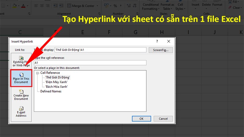244x137 pixels.
Task: Open the ScreenTip button
Action: click(x=161, y=50)
